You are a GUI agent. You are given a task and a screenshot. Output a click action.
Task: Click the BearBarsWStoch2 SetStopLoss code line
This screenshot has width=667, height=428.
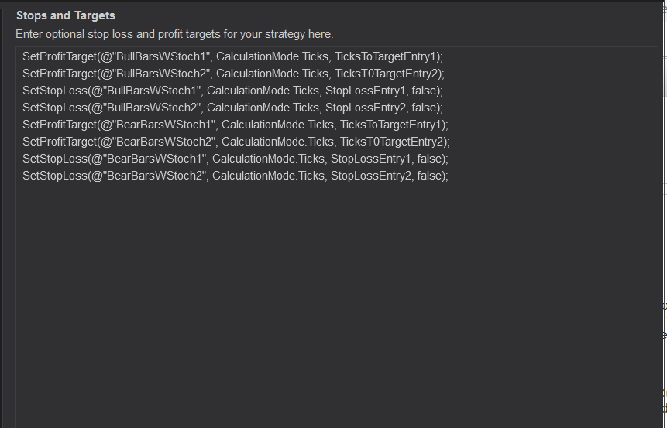236,176
